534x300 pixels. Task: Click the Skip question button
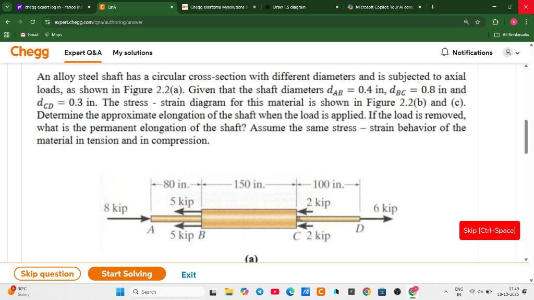(x=47, y=274)
